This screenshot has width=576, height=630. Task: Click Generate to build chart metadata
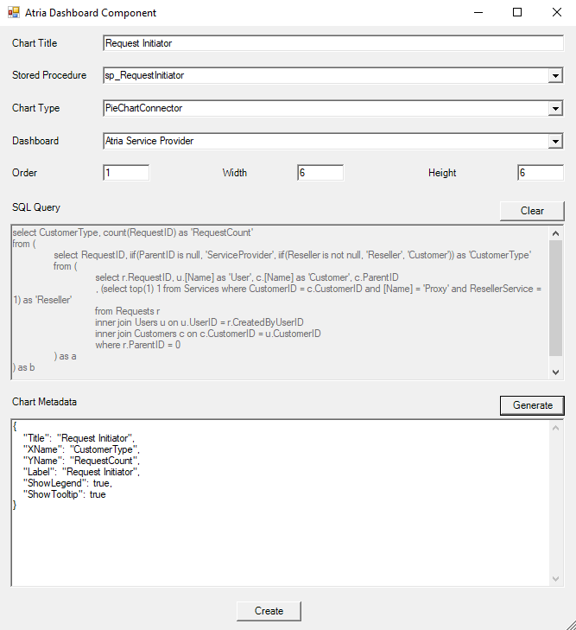(x=532, y=405)
